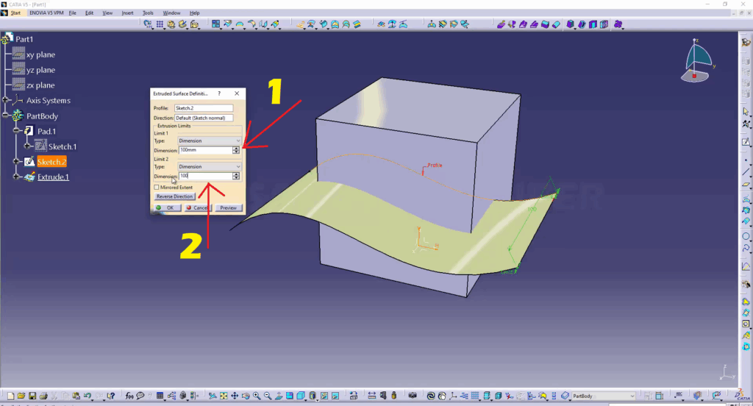
Task: Adjust Limit 2 dimension using the spinner arrows
Action: pyautogui.click(x=236, y=177)
